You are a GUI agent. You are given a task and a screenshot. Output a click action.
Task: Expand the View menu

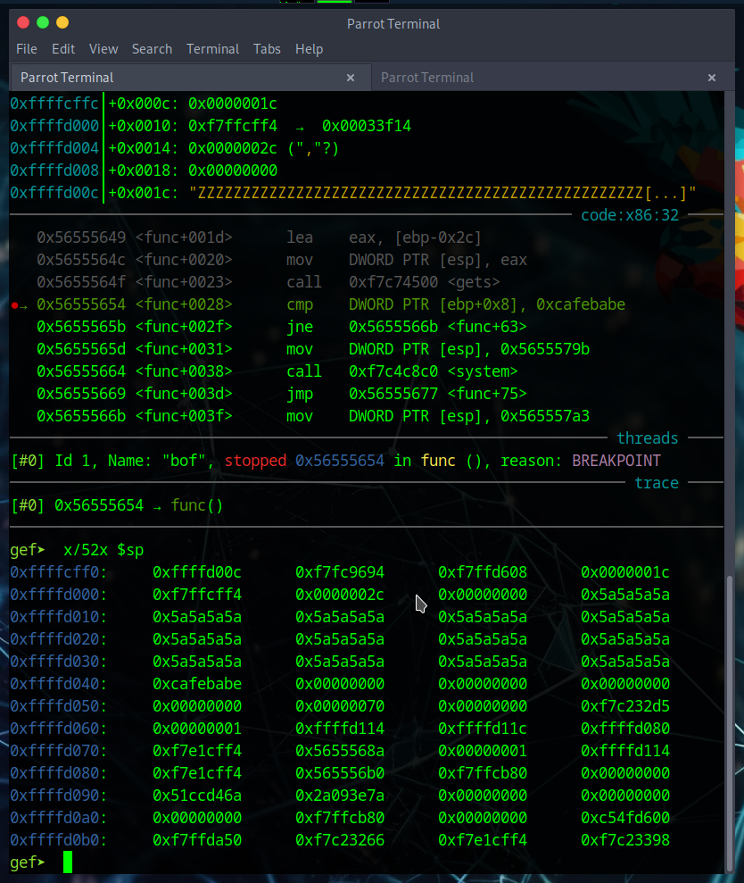103,49
